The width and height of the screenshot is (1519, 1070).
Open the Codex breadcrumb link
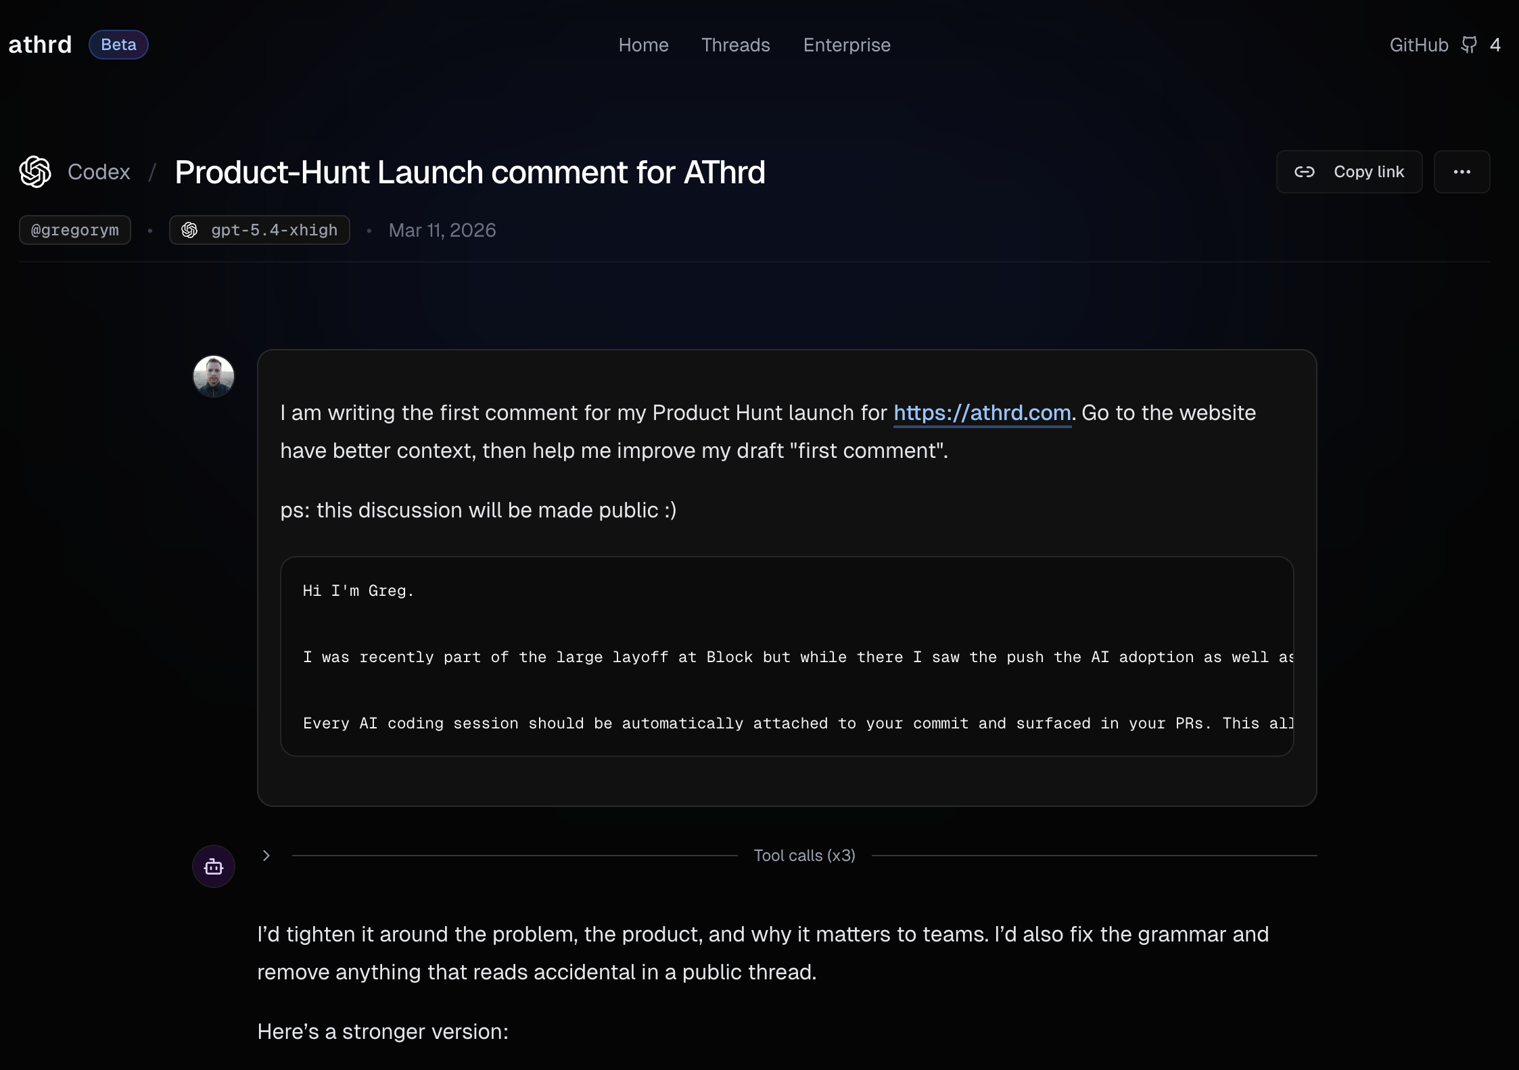[99, 172]
